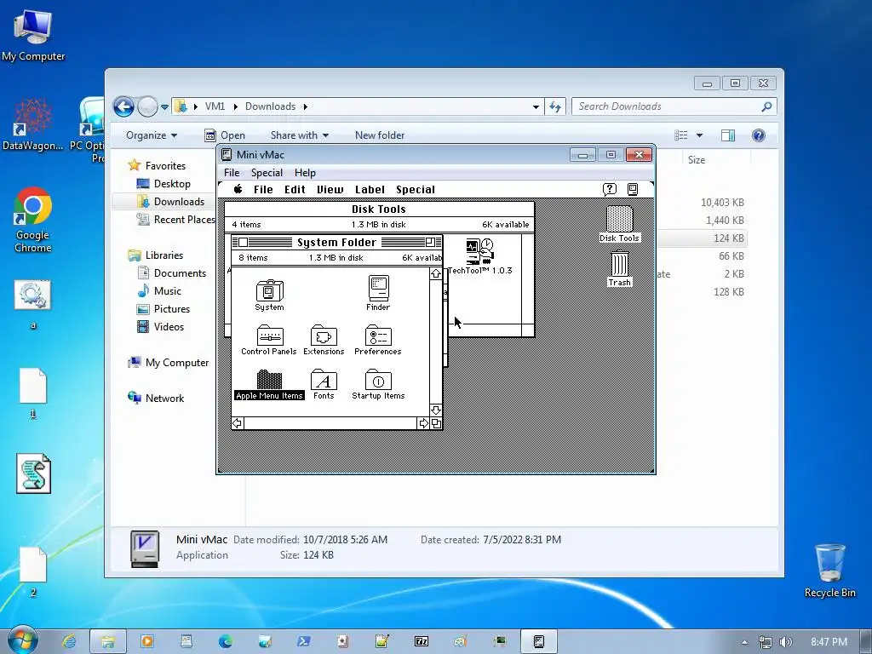Open the Balloon Help question mark menu

(610, 189)
